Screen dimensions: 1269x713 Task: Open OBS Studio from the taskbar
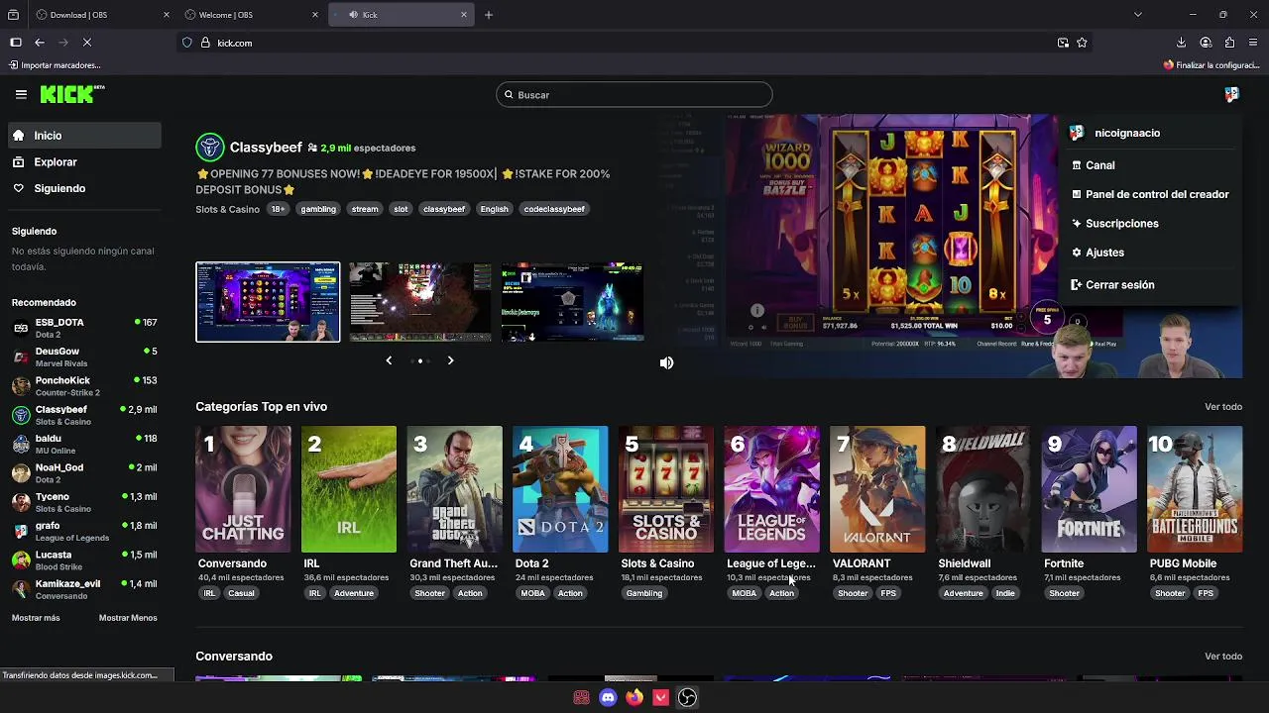pos(687,698)
